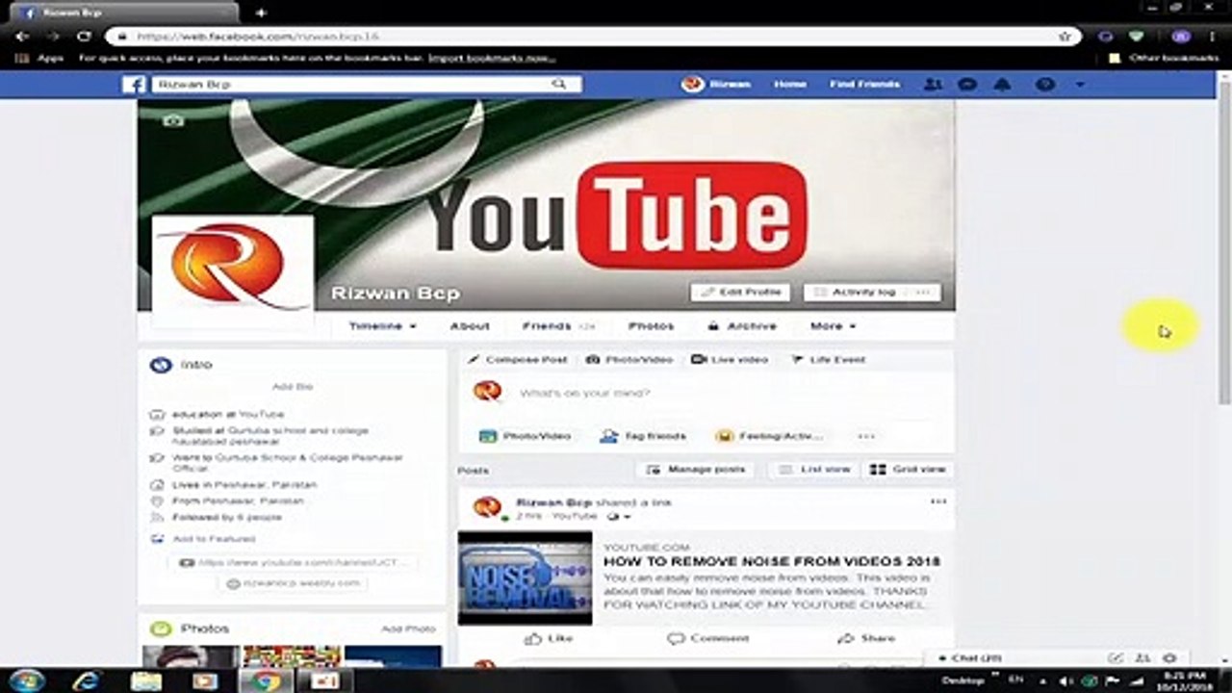Select Compose Post tab

(x=518, y=359)
